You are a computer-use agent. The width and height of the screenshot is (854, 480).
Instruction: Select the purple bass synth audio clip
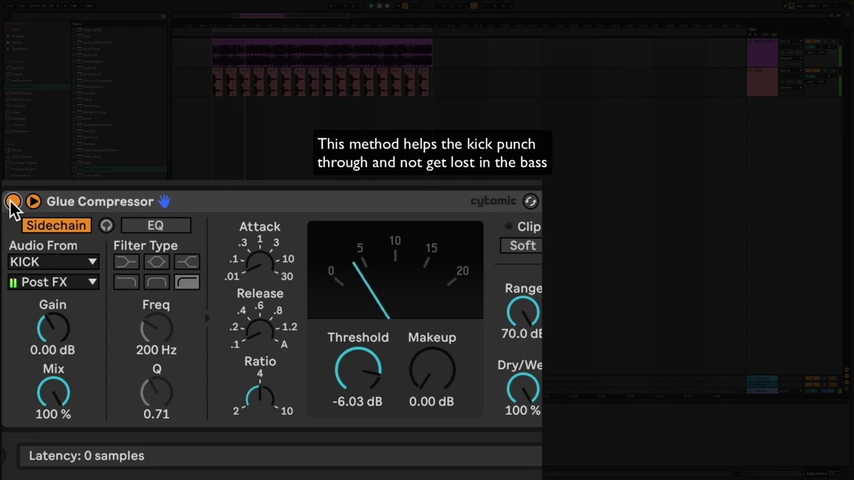[x=322, y=52]
